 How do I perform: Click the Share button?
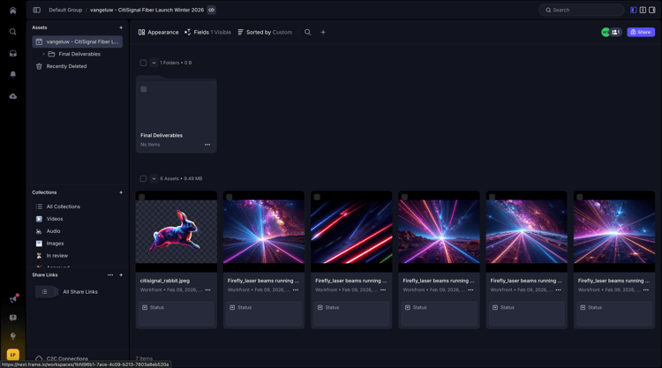point(641,32)
